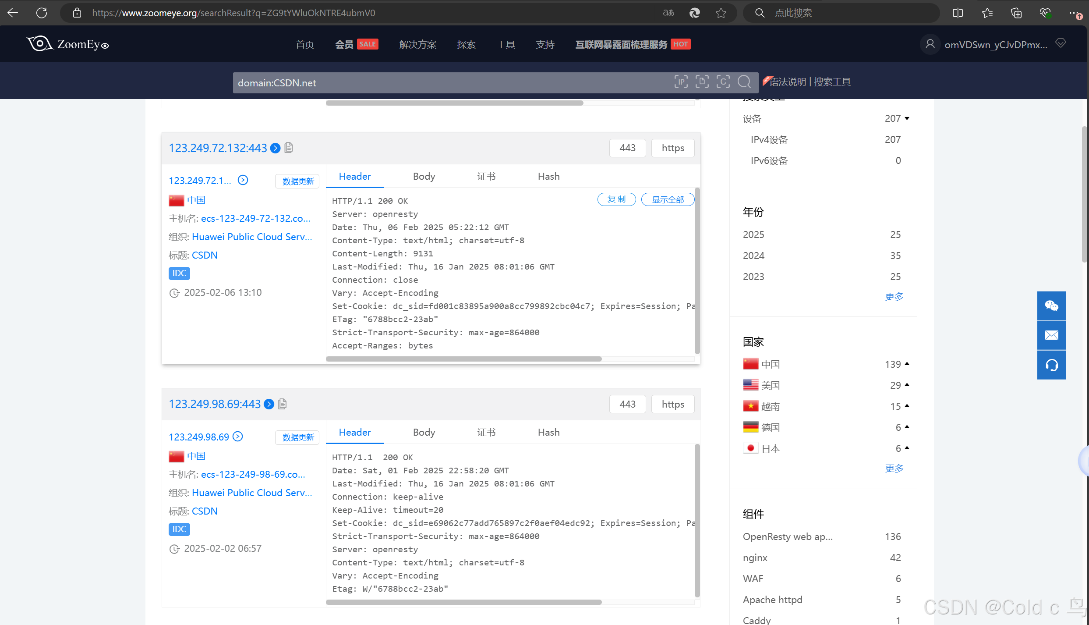Image resolution: width=1089 pixels, height=625 pixels.
Task: Open details arrow next to 123.249.98.69:443
Action: (269, 404)
